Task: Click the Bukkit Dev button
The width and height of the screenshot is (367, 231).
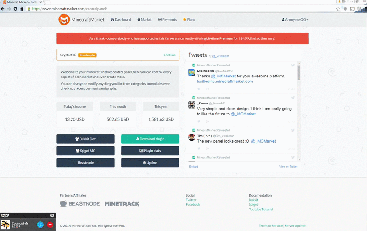Action: [x=85, y=139]
